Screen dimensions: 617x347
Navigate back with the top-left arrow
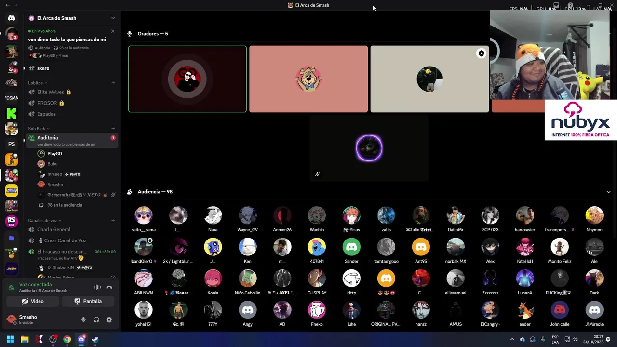pyautogui.click(x=7, y=5)
